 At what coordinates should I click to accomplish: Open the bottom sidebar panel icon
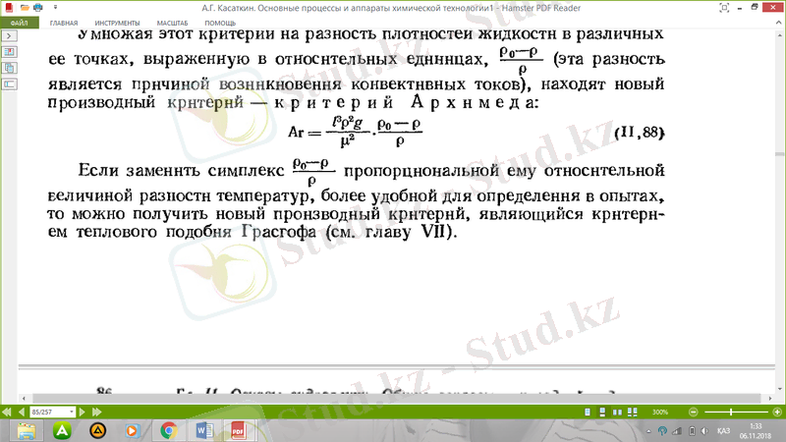tap(9, 84)
